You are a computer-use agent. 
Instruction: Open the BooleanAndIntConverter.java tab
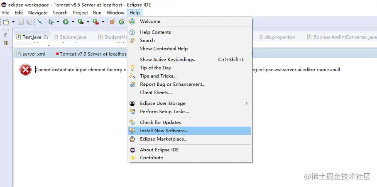342,37
